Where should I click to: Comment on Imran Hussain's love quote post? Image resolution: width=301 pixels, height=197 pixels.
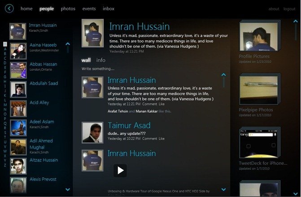tap(149, 104)
